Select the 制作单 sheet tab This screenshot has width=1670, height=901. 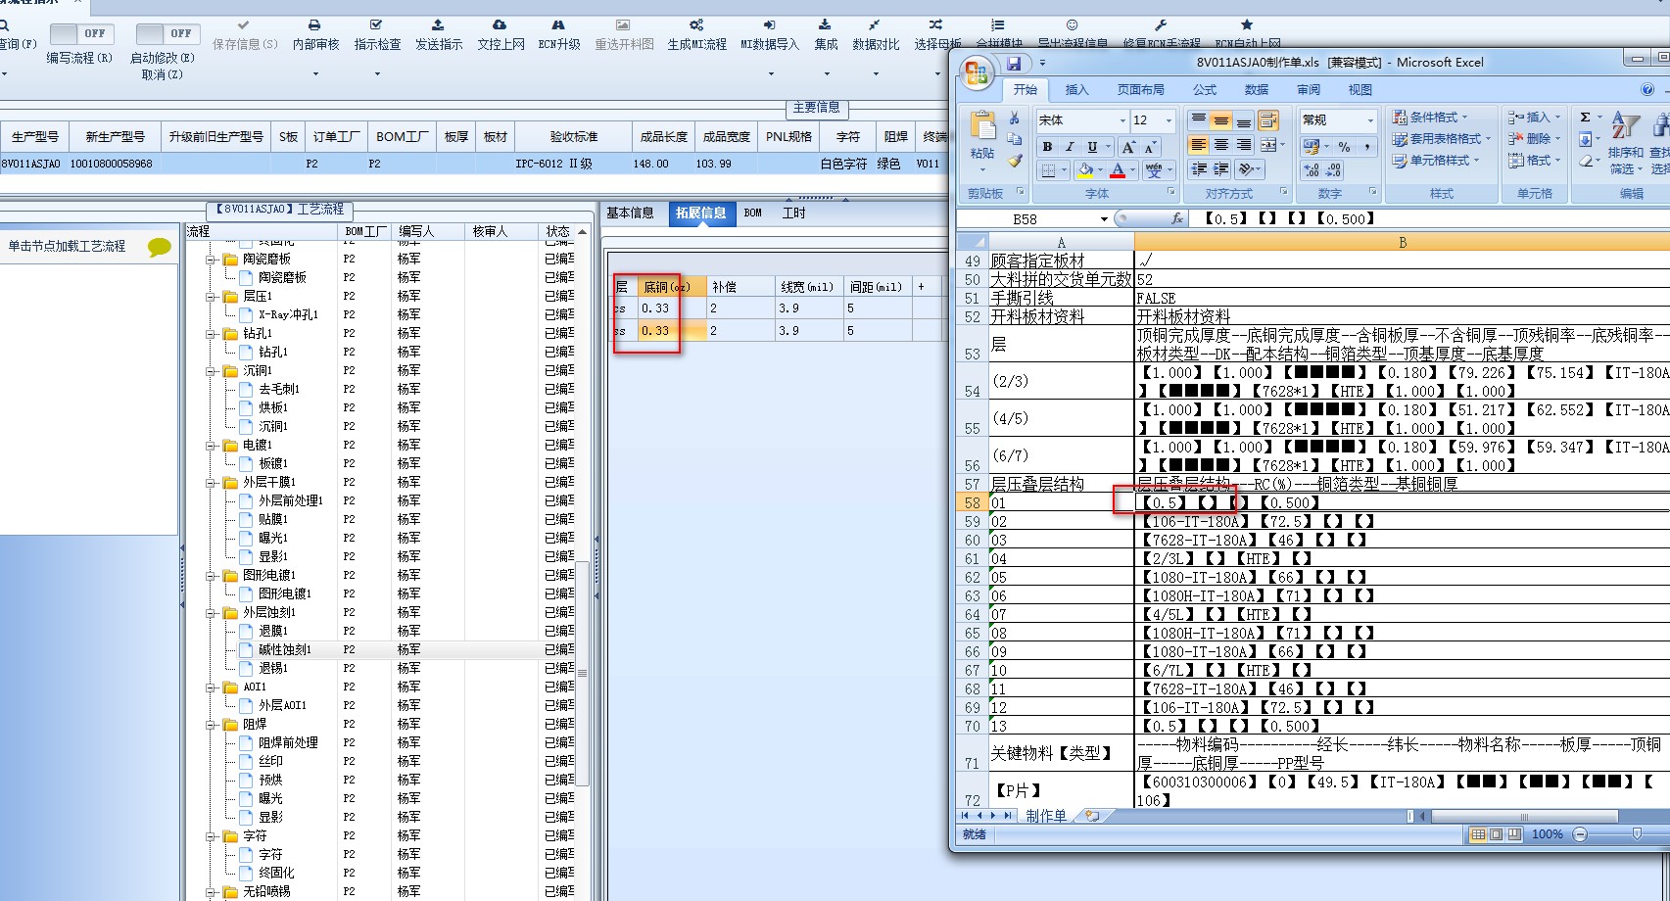coord(1046,816)
